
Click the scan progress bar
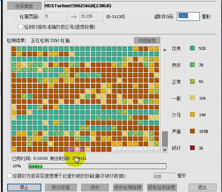tap(97, 166)
